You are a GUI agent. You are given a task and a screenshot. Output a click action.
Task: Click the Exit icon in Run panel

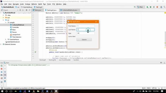pos(2,78)
